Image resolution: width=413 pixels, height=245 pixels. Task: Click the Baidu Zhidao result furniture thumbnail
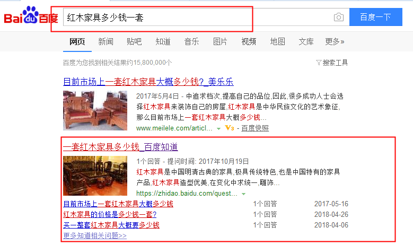(95, 176)
